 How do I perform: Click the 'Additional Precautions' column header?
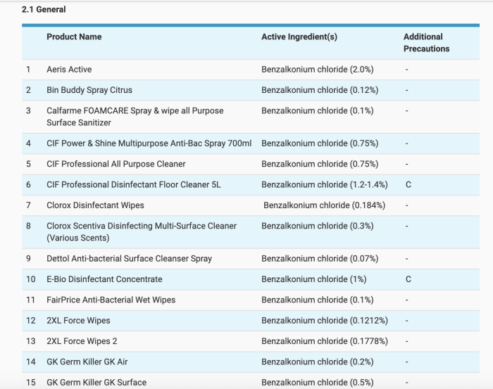pyautogui.click(x=425, y=43)
